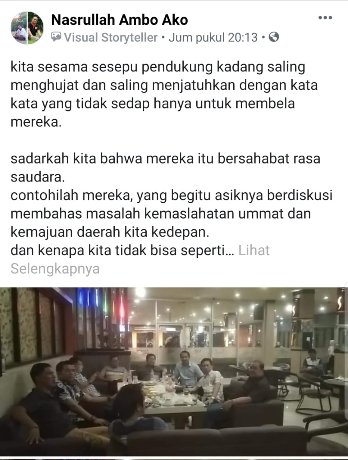Open the three-dot post options menu
The width and height of the screenshot is (348, 460).
pos(325,18)
